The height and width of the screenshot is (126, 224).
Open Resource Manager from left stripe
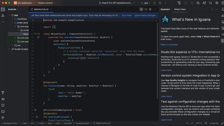(x=3, y=15)
